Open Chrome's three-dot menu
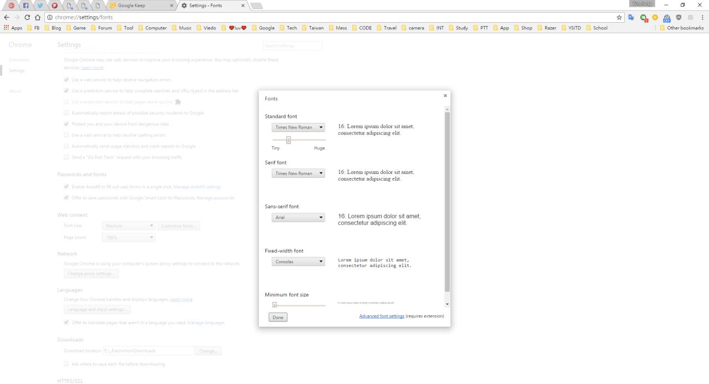Image resolution: width=709 pixels, height=384 pixels. tap(702, 17)
